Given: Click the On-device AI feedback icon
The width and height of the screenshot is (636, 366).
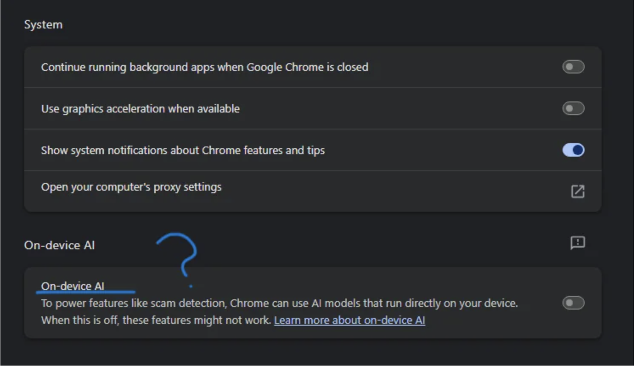Looking at the screenshot, I should [x=577, y=243].
